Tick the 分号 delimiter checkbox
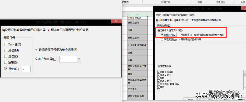The width and height of the screenshot is (246, 102). 6,50
